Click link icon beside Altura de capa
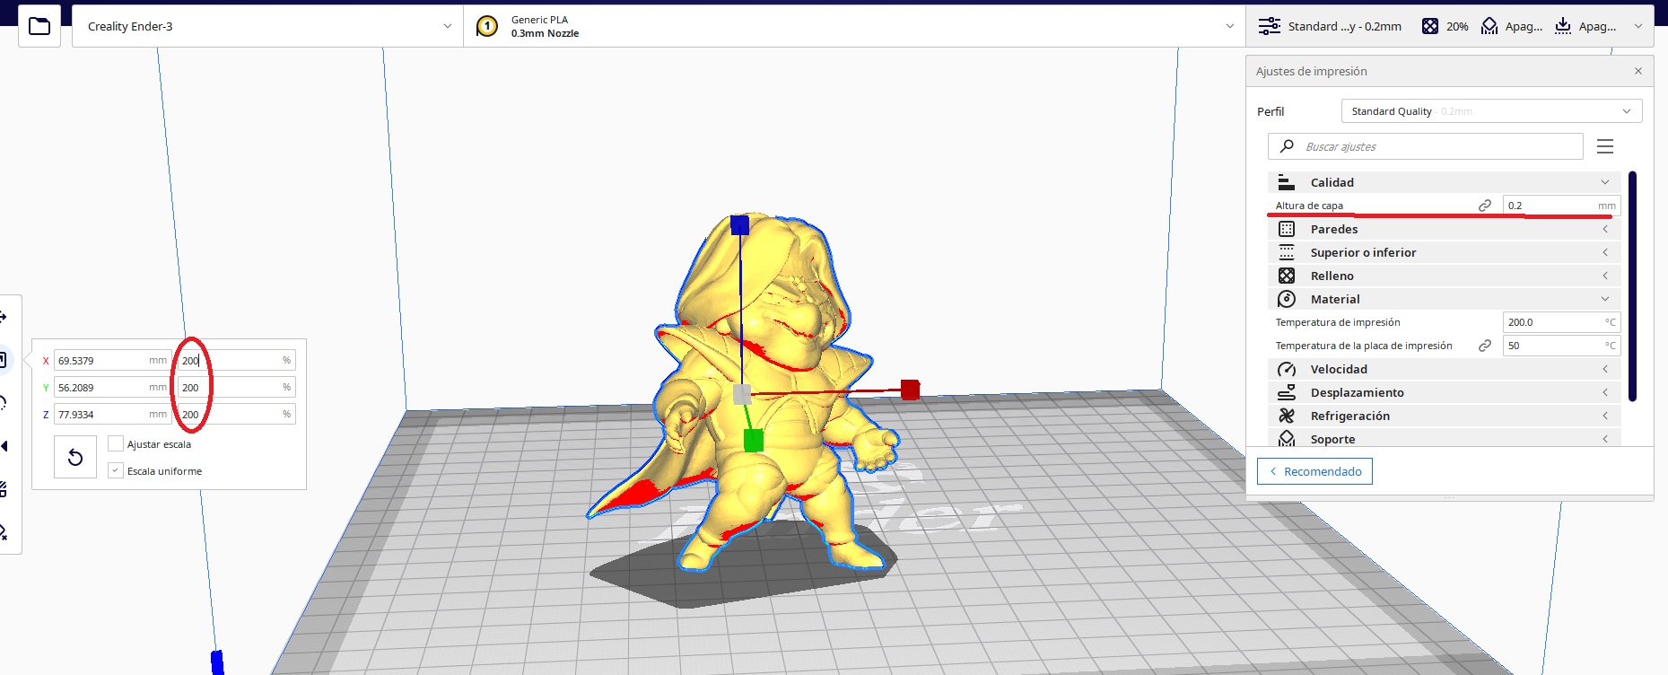Screen dimensions: 1668x675 point(1485,206)
